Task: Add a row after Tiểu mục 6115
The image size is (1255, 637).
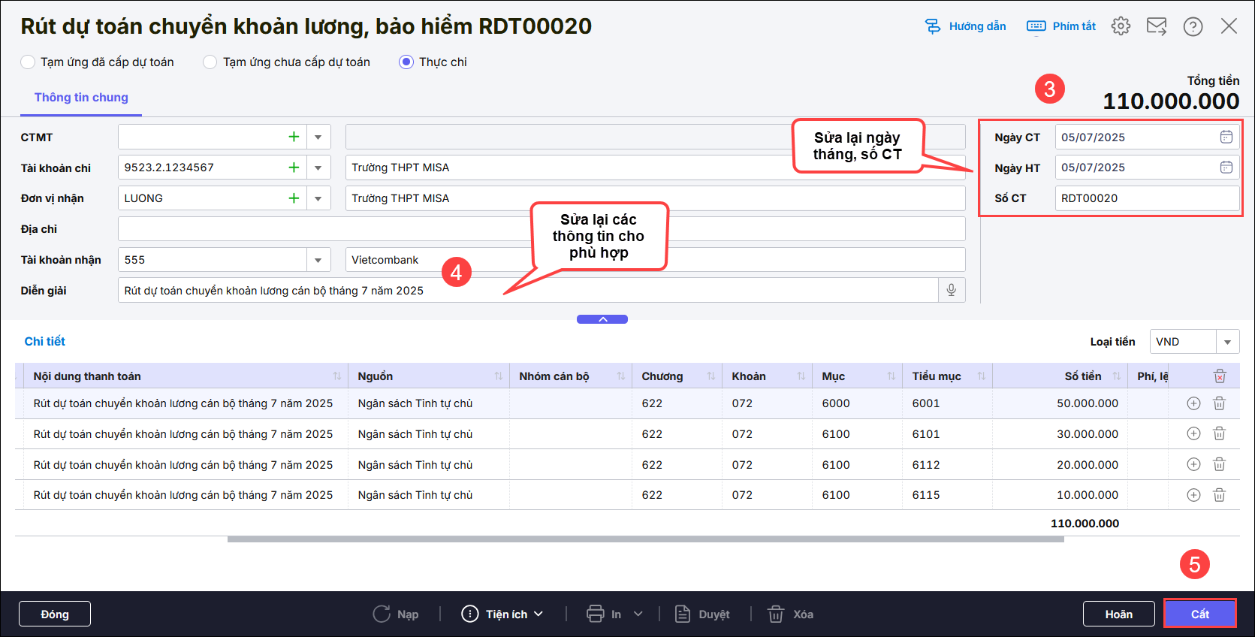Action: point(1193,495)
